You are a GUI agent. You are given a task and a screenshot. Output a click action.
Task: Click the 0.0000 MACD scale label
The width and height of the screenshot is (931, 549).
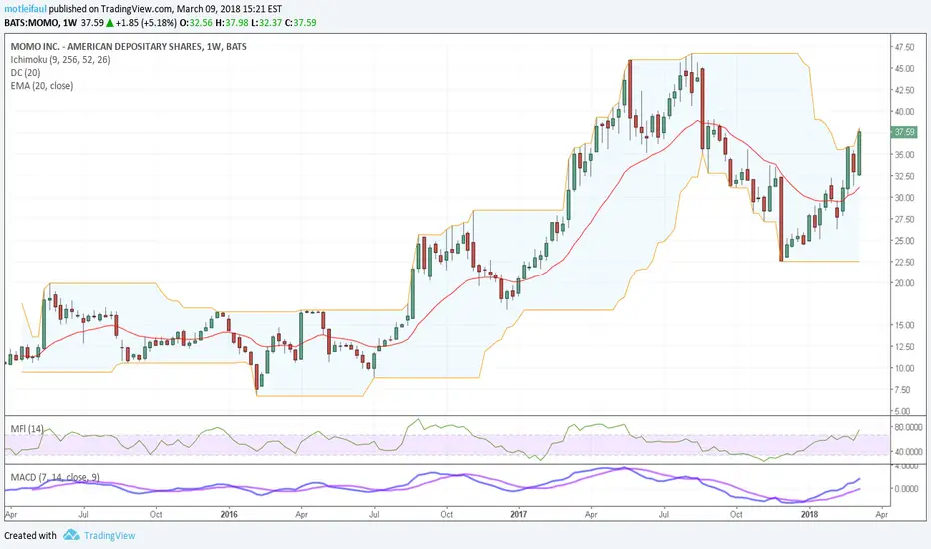pos(907,488)
